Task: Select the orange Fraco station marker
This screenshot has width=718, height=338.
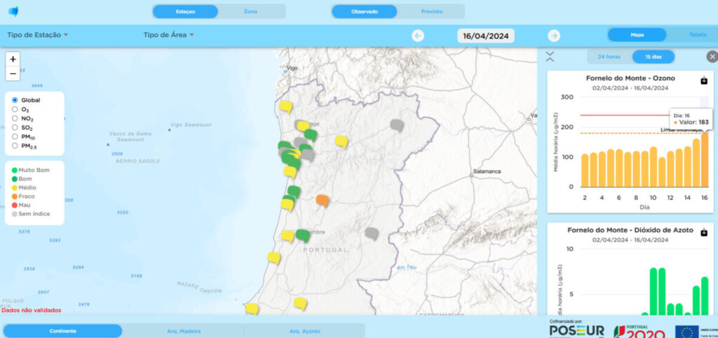Action: click(323, 200)
